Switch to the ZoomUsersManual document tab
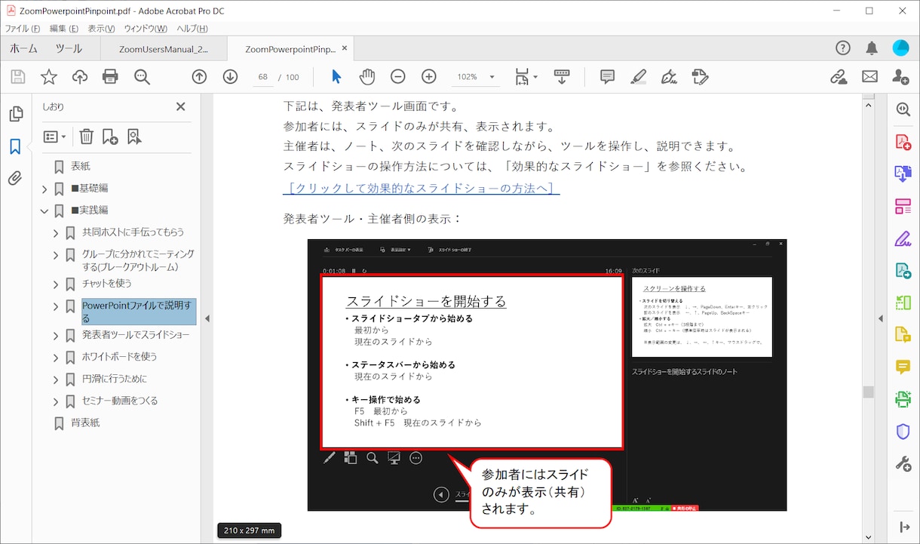Screen dimensions: 920x544 [164, 48]
